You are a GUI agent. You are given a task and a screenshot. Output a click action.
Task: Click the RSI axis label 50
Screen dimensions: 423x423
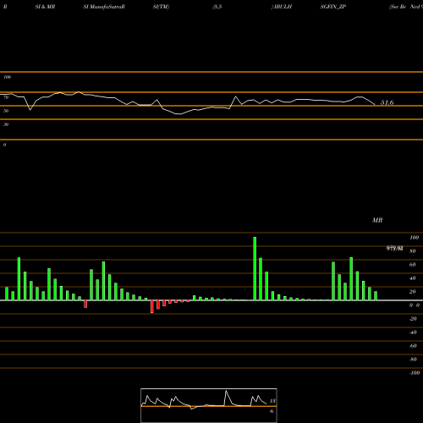(x=6, y=111)
